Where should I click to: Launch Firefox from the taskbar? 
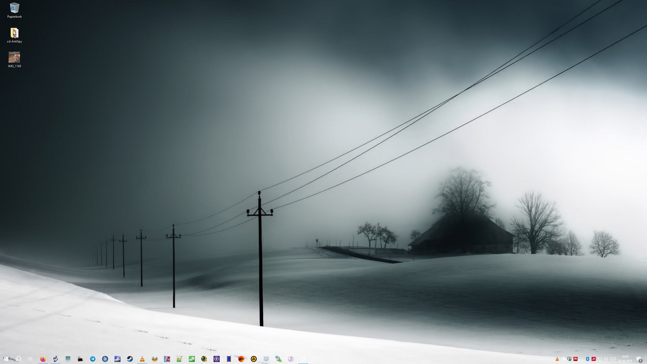point(43,359)
